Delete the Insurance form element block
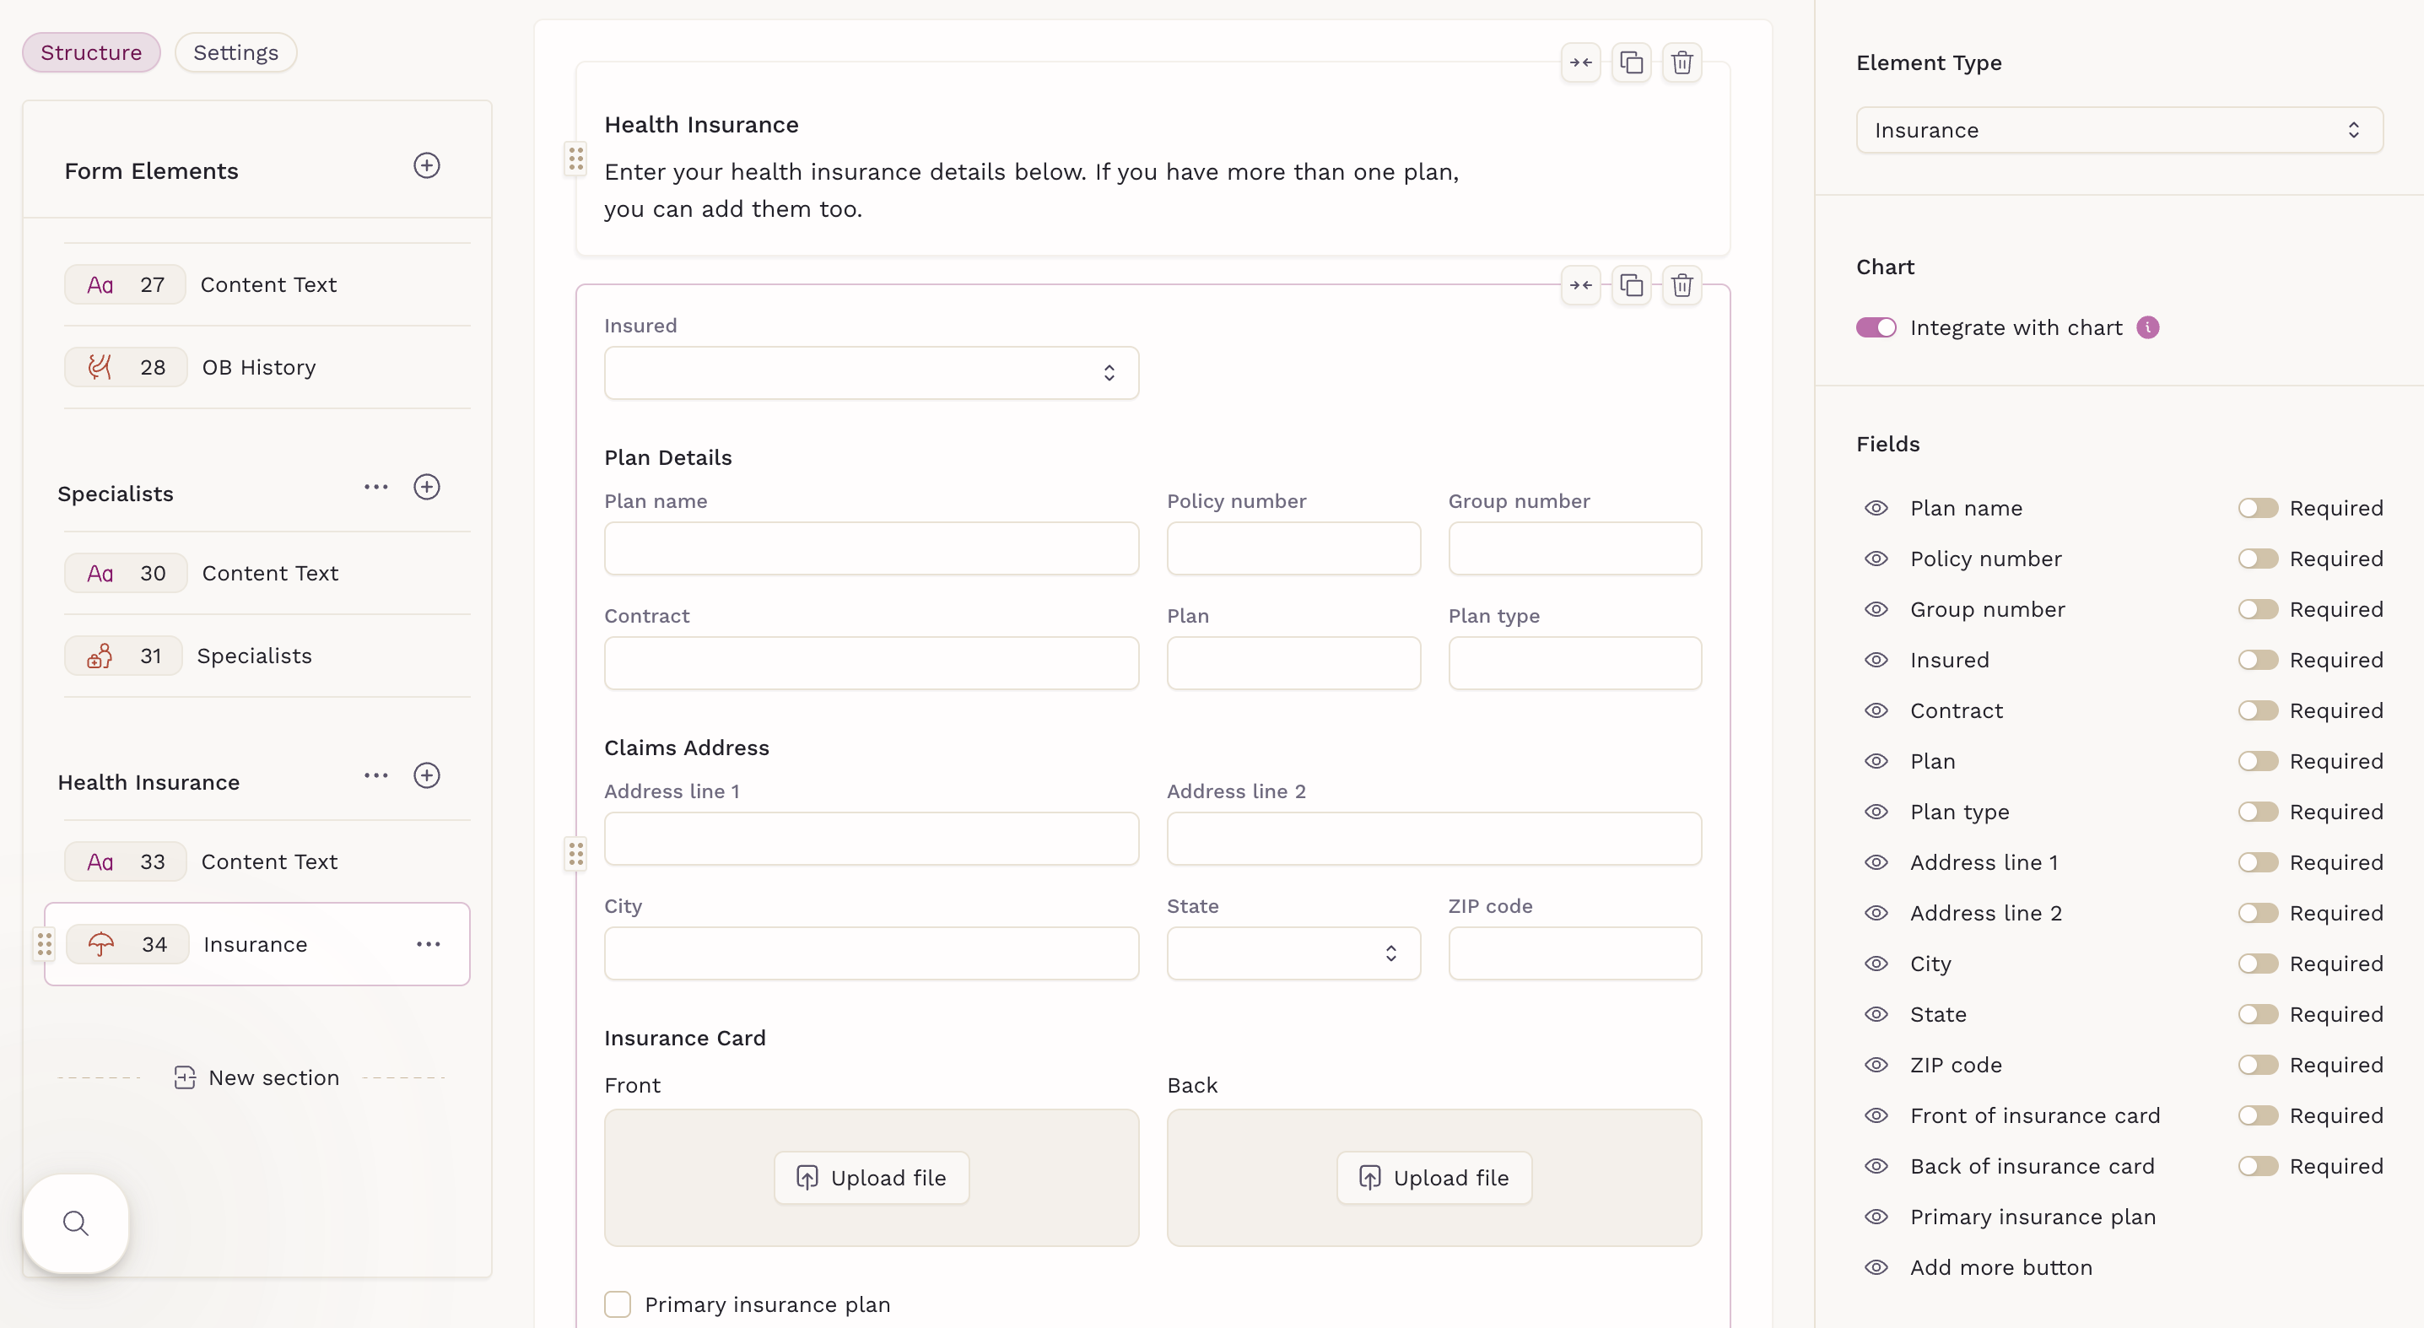The image size is (2424, 1328). pyautogui.click(x=1682, y=285)
